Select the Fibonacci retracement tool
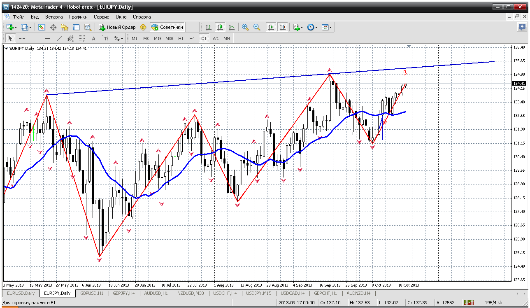 pyautogui.click(x=82, y=38)
